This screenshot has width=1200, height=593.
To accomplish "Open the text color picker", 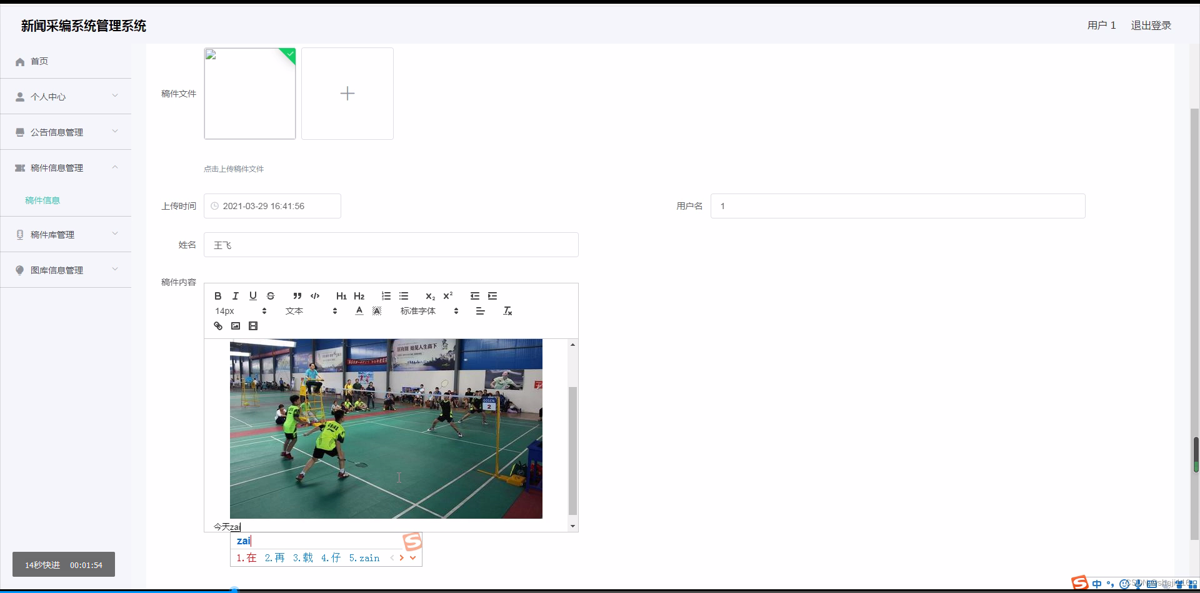I will pos(359,310).
